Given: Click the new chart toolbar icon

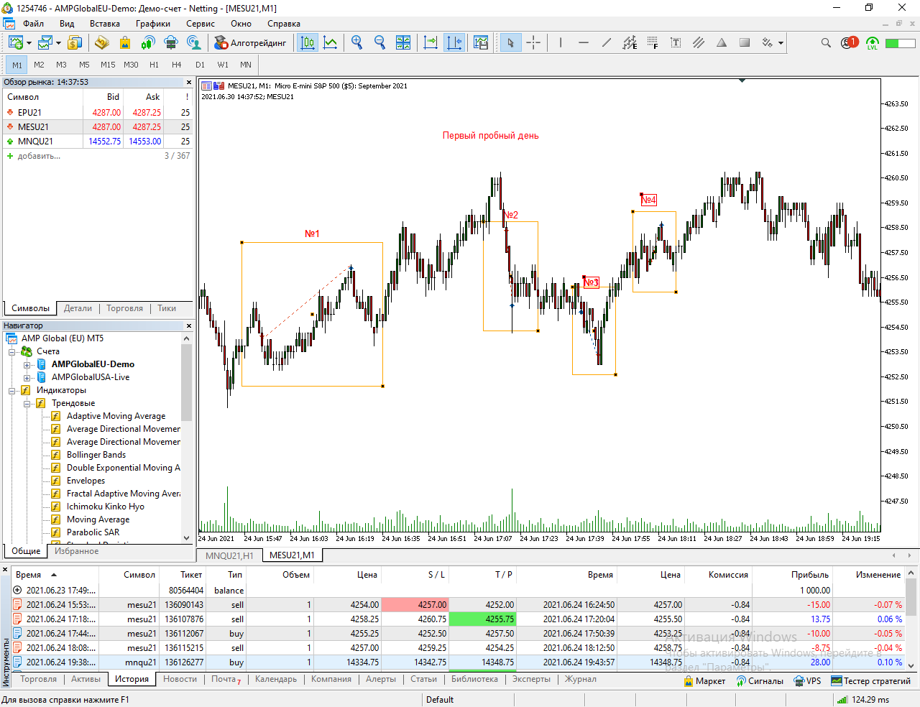Looking at the screenshot, I should [15, 43].
